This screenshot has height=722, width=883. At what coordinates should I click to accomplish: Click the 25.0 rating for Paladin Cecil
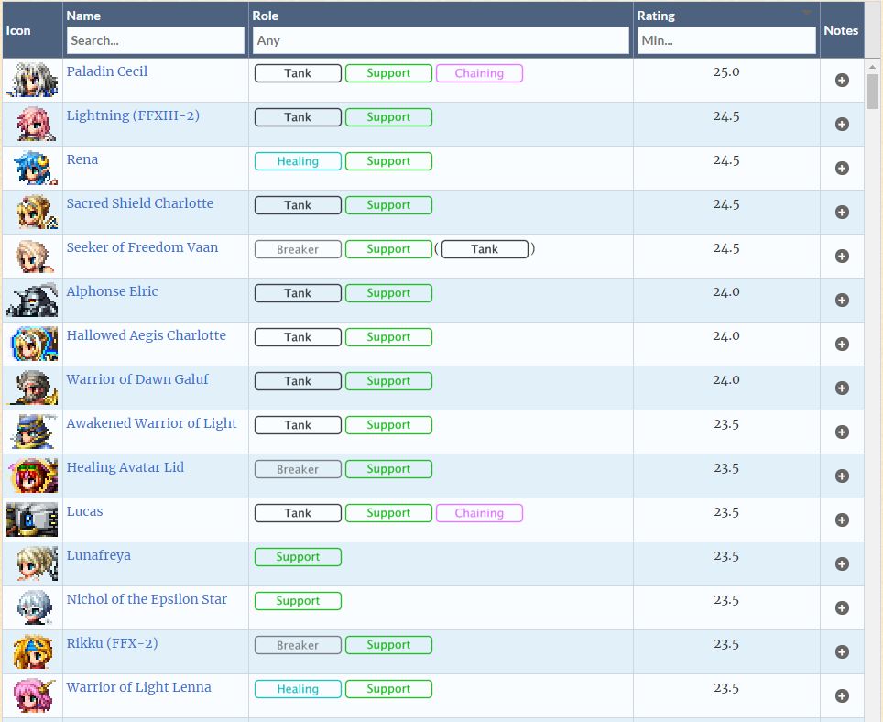click(725, 72)
